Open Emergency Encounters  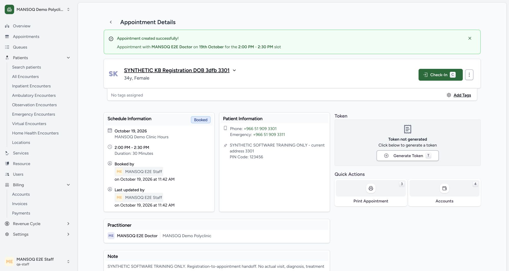click(34, 114)
